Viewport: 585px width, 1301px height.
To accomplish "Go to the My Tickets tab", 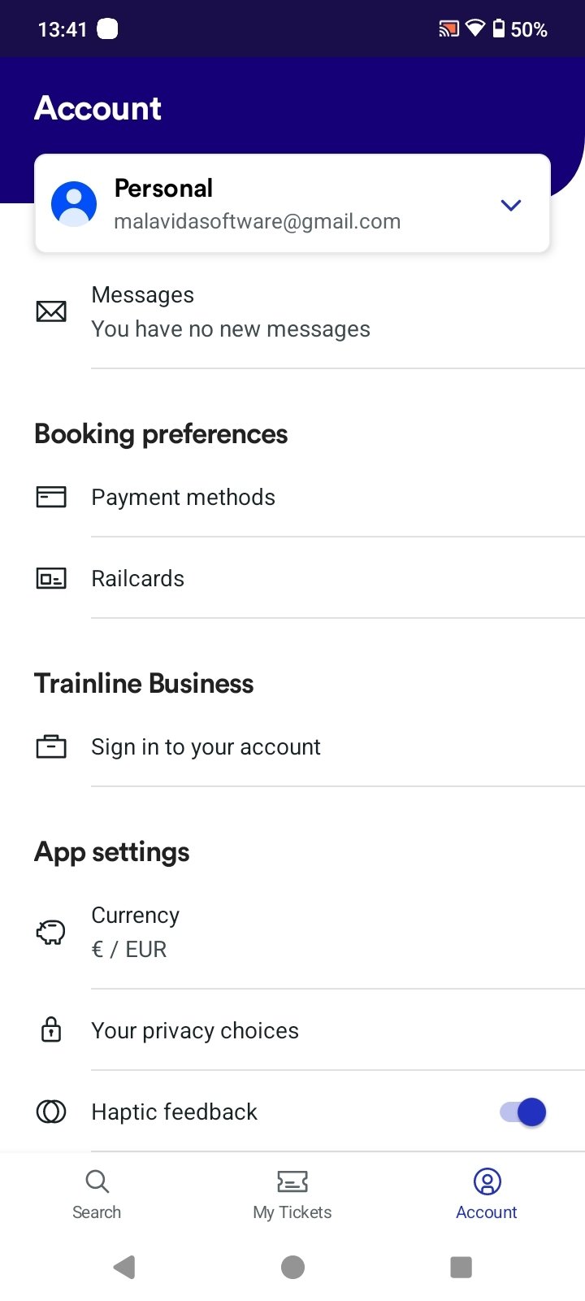I will click(x=292, y=1194).
